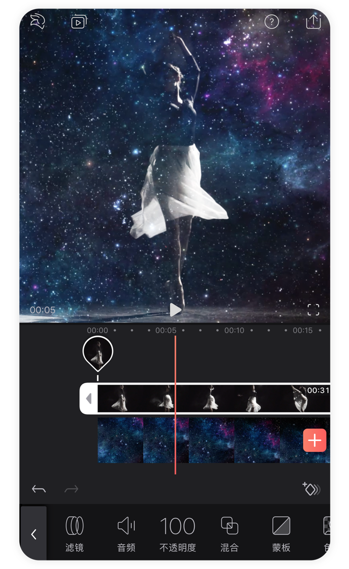Play the video preview

pos(175,309)
